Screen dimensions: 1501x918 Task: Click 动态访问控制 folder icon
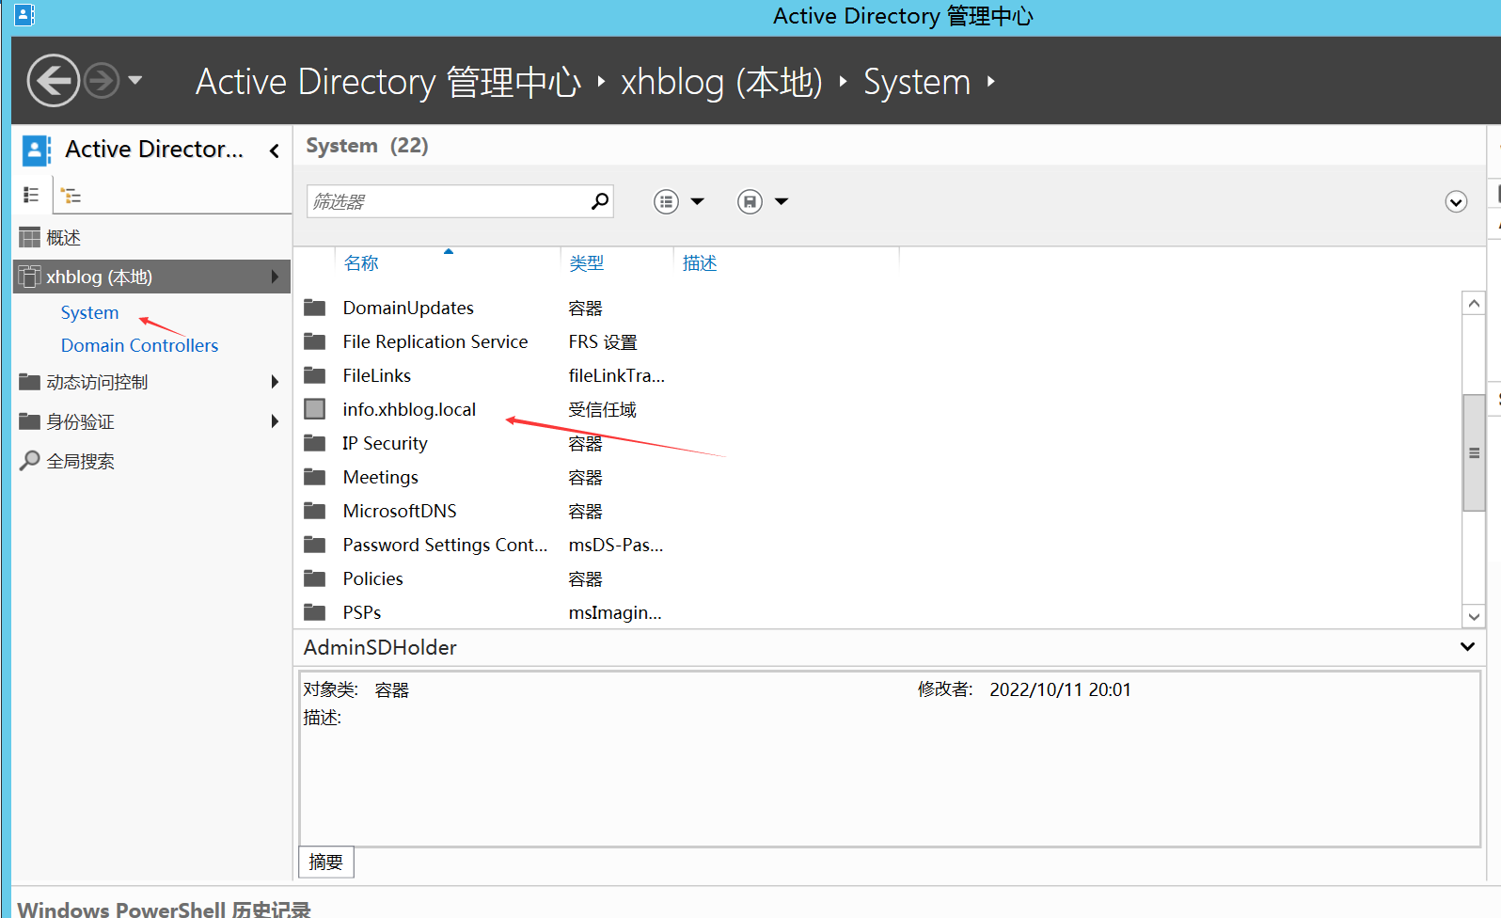(x=30, y=381)
